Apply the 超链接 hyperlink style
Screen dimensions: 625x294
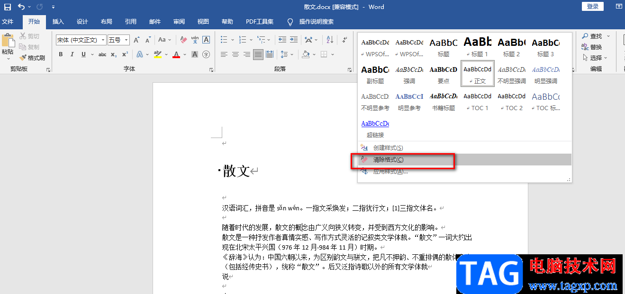point(375,128)
